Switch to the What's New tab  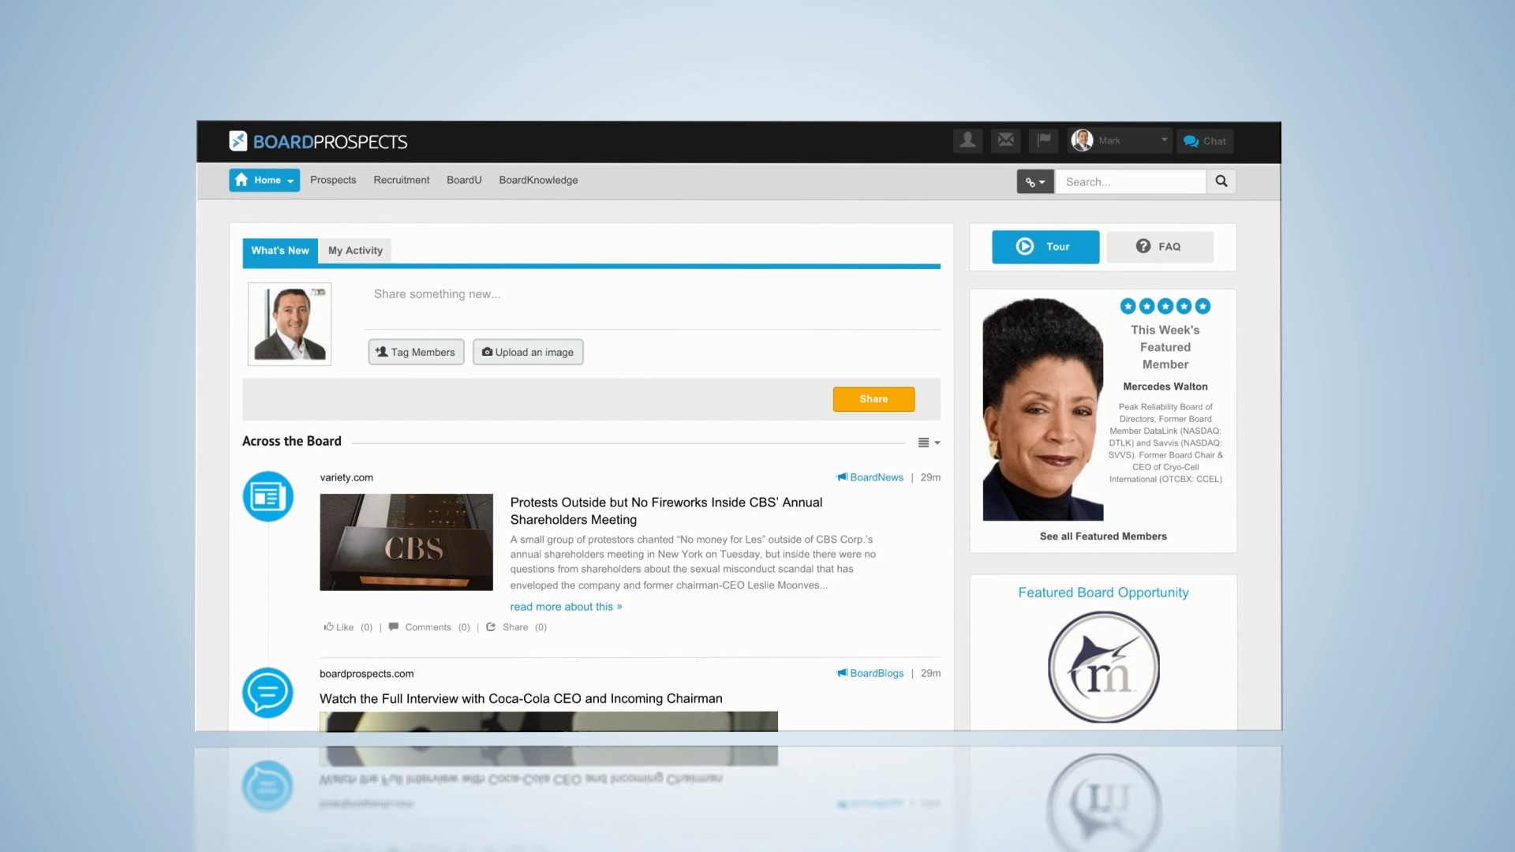pyautogui.click(x=280, y=250)
